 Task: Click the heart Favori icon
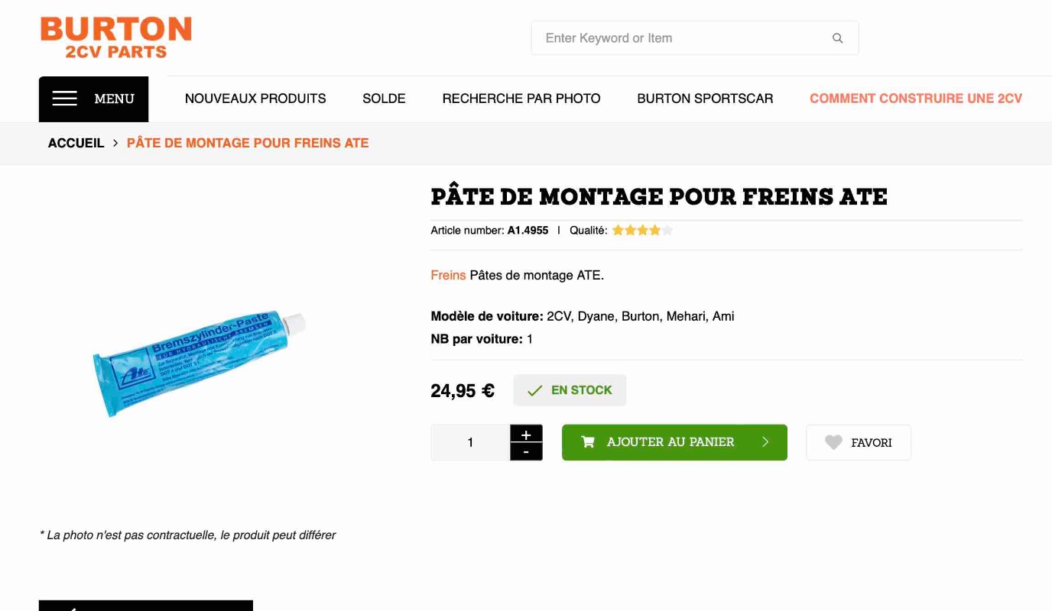point(833,442)
